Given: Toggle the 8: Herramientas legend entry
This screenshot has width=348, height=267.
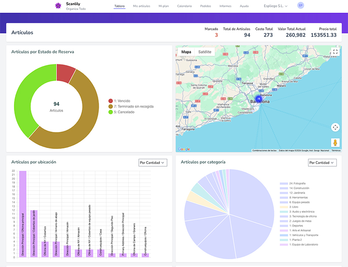Looking at the screenshot, I should pyautogui.click(x=294, y=198).
